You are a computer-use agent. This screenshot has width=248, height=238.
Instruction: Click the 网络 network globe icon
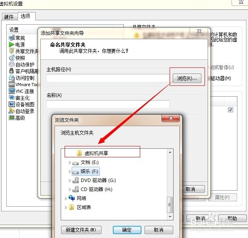pyautogui.click(x=72, y=198)
